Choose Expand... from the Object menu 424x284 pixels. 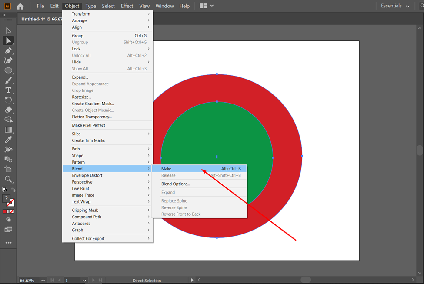tap(107, 77)
